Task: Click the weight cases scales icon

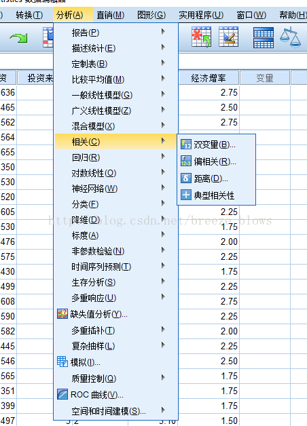Action: (291, 37)
